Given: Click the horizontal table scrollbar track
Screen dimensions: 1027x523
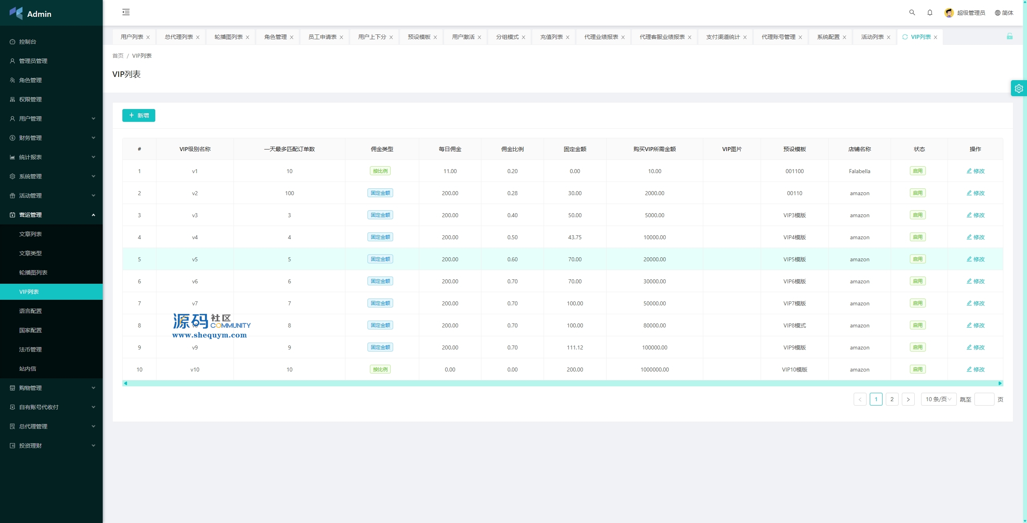Looking at the screenshot, I should coord(562,384).
